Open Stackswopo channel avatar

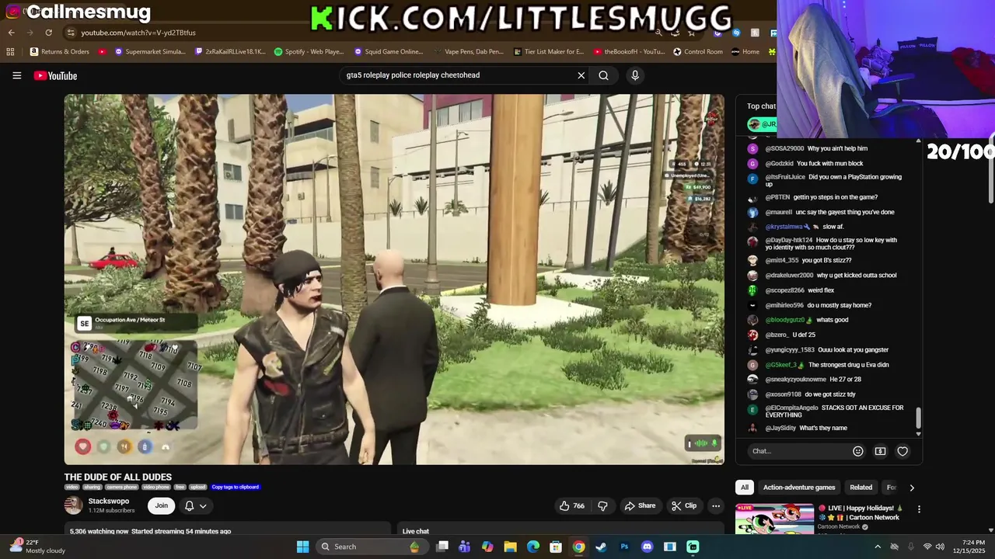pos(73,505)
